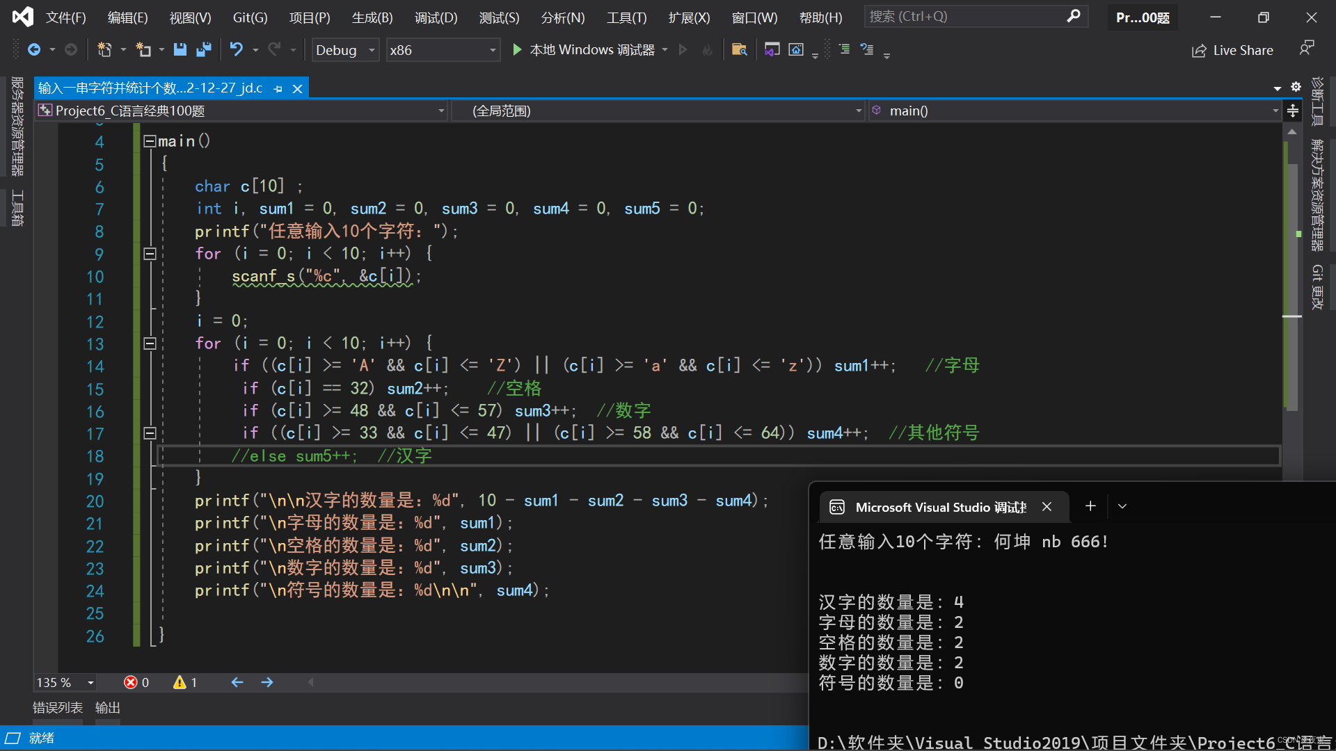Screen dimensions: 1336x751
Task: Open the editor settings gear icon
Action: [1296, 87]
